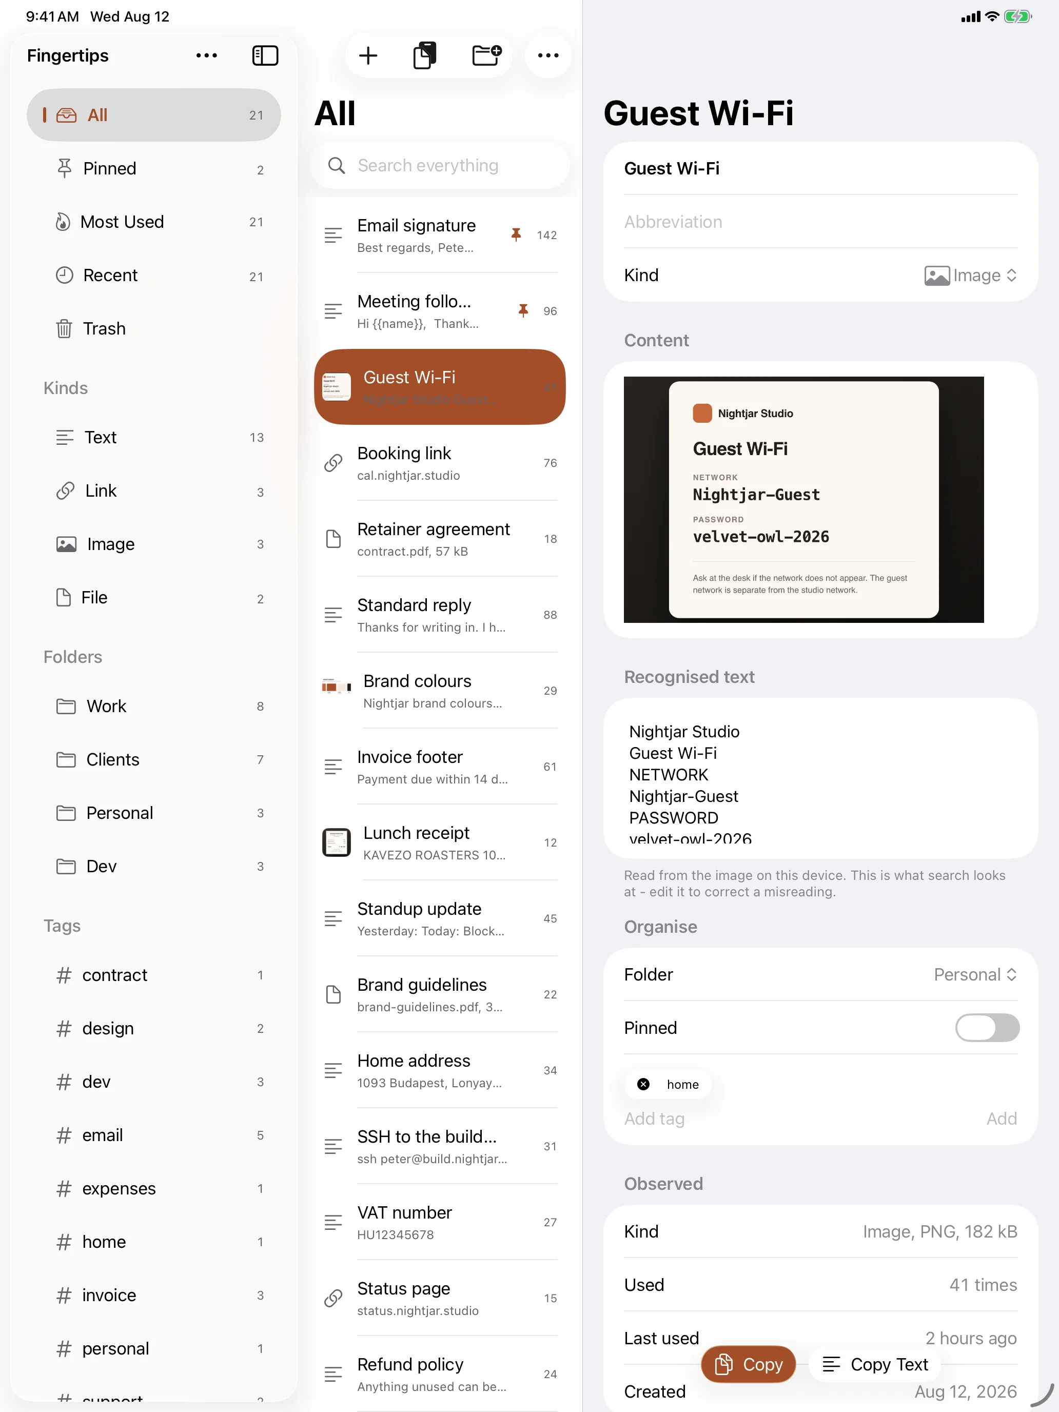Open the Recent list
The height and width of the screenshot is (1412, 1059).
pos(153,275)
